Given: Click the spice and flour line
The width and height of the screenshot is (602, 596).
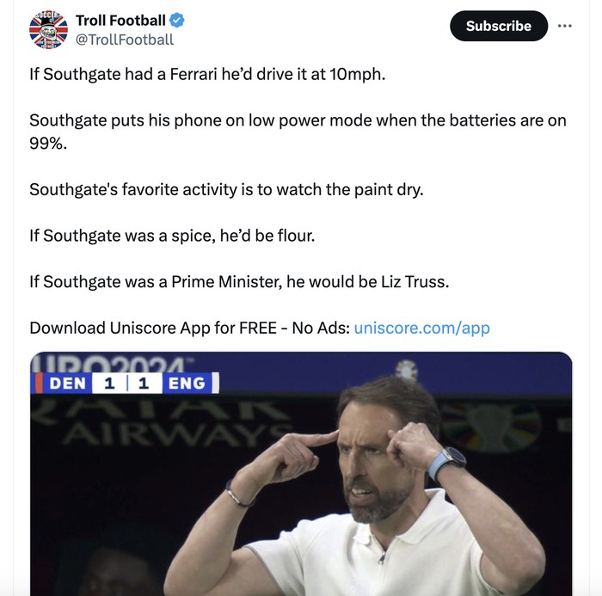Looking at the screenshot, I should click(x=172, y=235).
